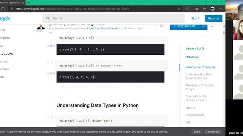Viewport: 243px width, 136px height.
Task: Jump to Input (1) section
Action: tap(191, 108)
